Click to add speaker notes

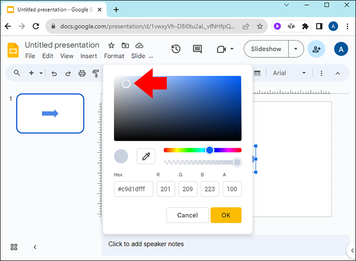tap(146, 244)
